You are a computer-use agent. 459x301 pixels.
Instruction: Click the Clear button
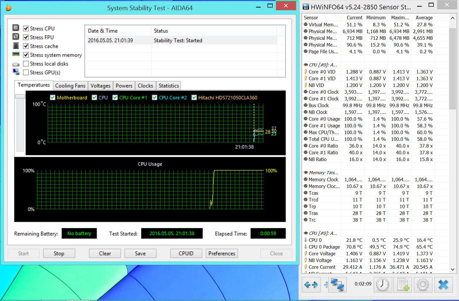click(105, 254)
